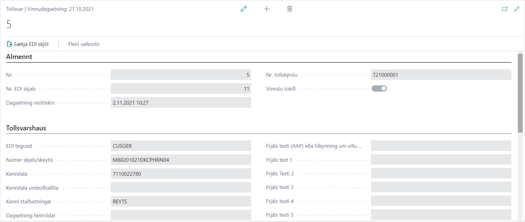The height and width of the screenshot is (222, 525).
Task: Click the Kennitala field value
Action: pyautogui.click(x=180, y=174)
